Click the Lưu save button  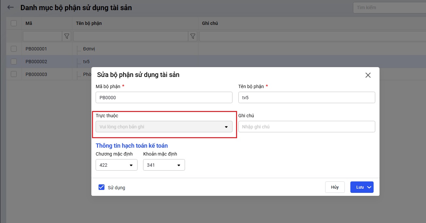pyautogui.click(x=360, y=187)
